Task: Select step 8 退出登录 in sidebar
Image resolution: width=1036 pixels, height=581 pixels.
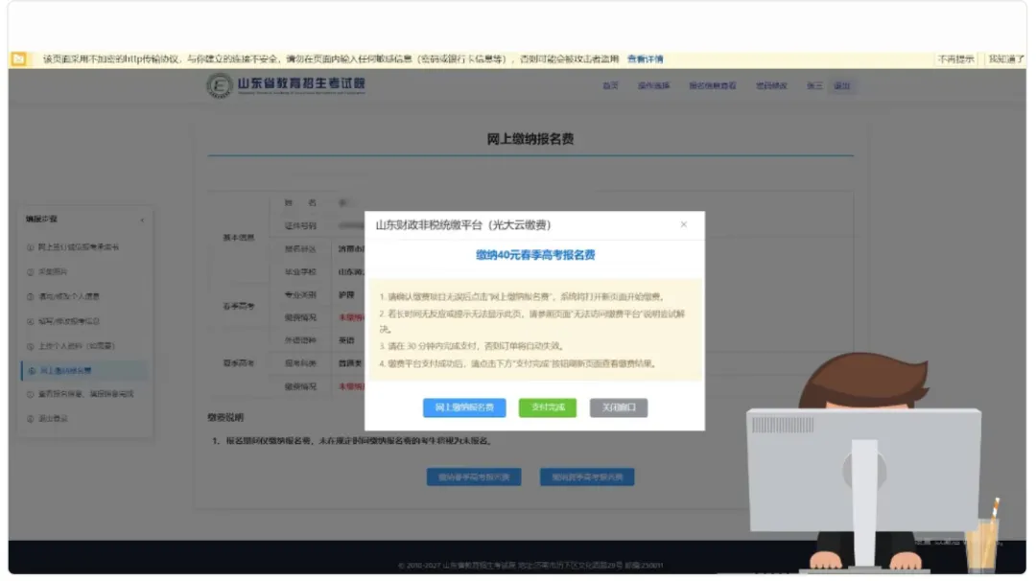Action: [x=48, y=419]
